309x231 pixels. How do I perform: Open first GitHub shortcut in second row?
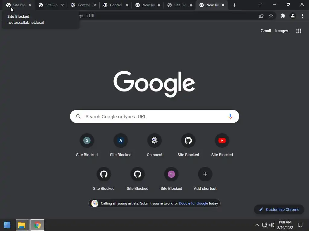[104, 179]
